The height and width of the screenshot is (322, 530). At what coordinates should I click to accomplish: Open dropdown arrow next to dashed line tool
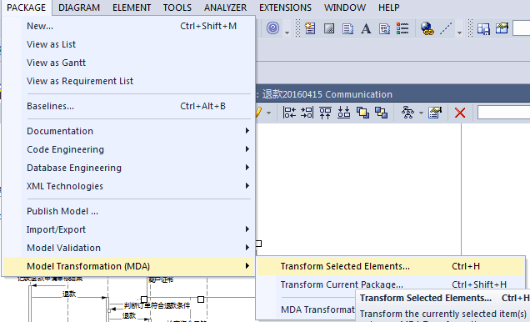pyautogui.click(x=459, y=33)
